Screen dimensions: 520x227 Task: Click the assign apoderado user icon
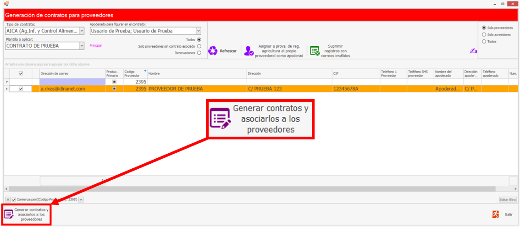pos(249,51)
